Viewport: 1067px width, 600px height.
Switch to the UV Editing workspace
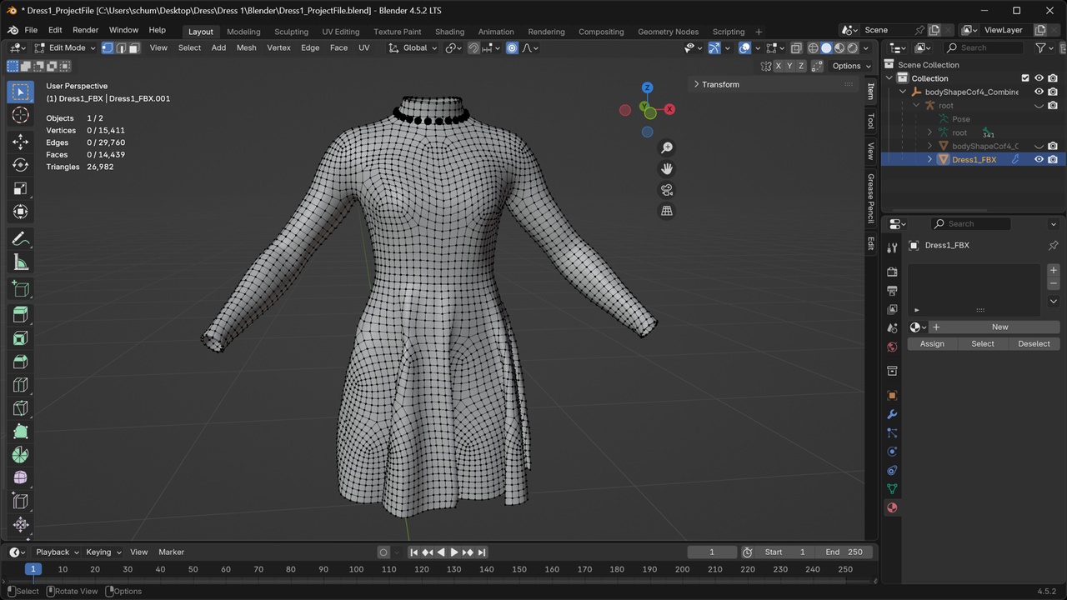[x=341, y=32]
